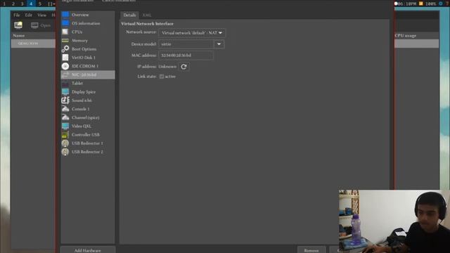Screen dimensions: 450x253
Task: Toggle the Link state active checkbox
Action: point(162,77)
